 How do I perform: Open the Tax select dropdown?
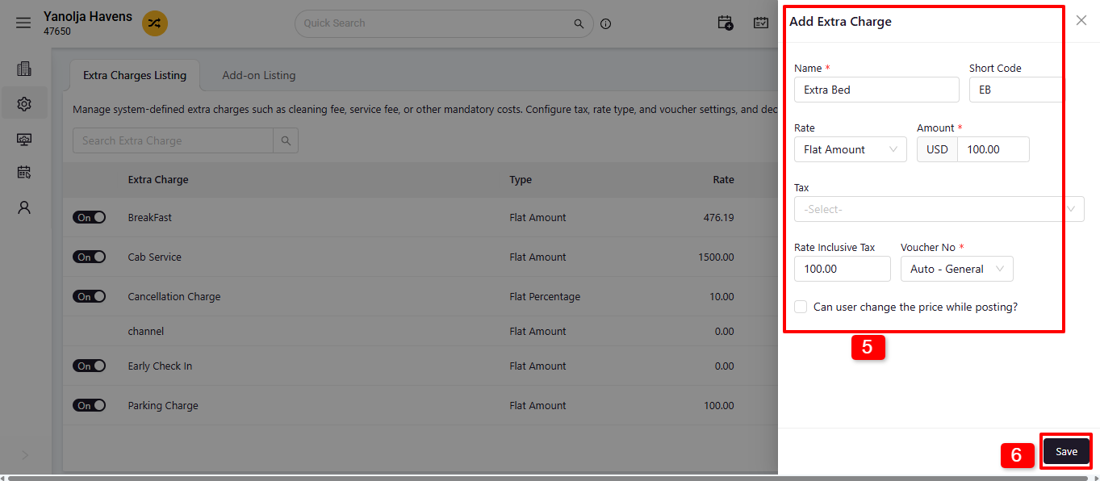pyautogui.click(x=939, y=209)
